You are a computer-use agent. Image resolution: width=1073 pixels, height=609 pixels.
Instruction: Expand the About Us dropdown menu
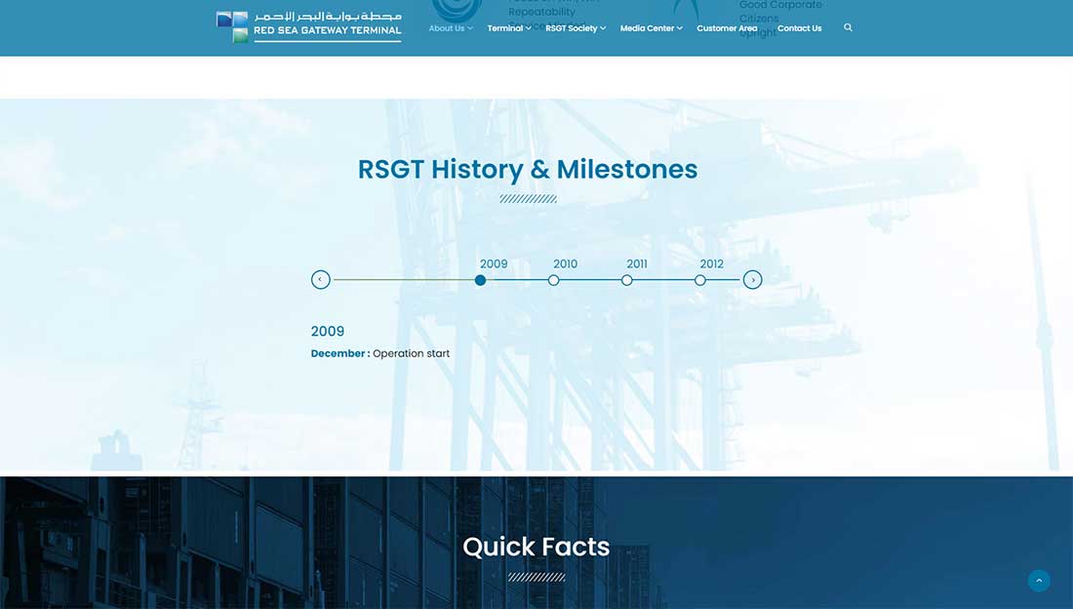click(450, 28)
